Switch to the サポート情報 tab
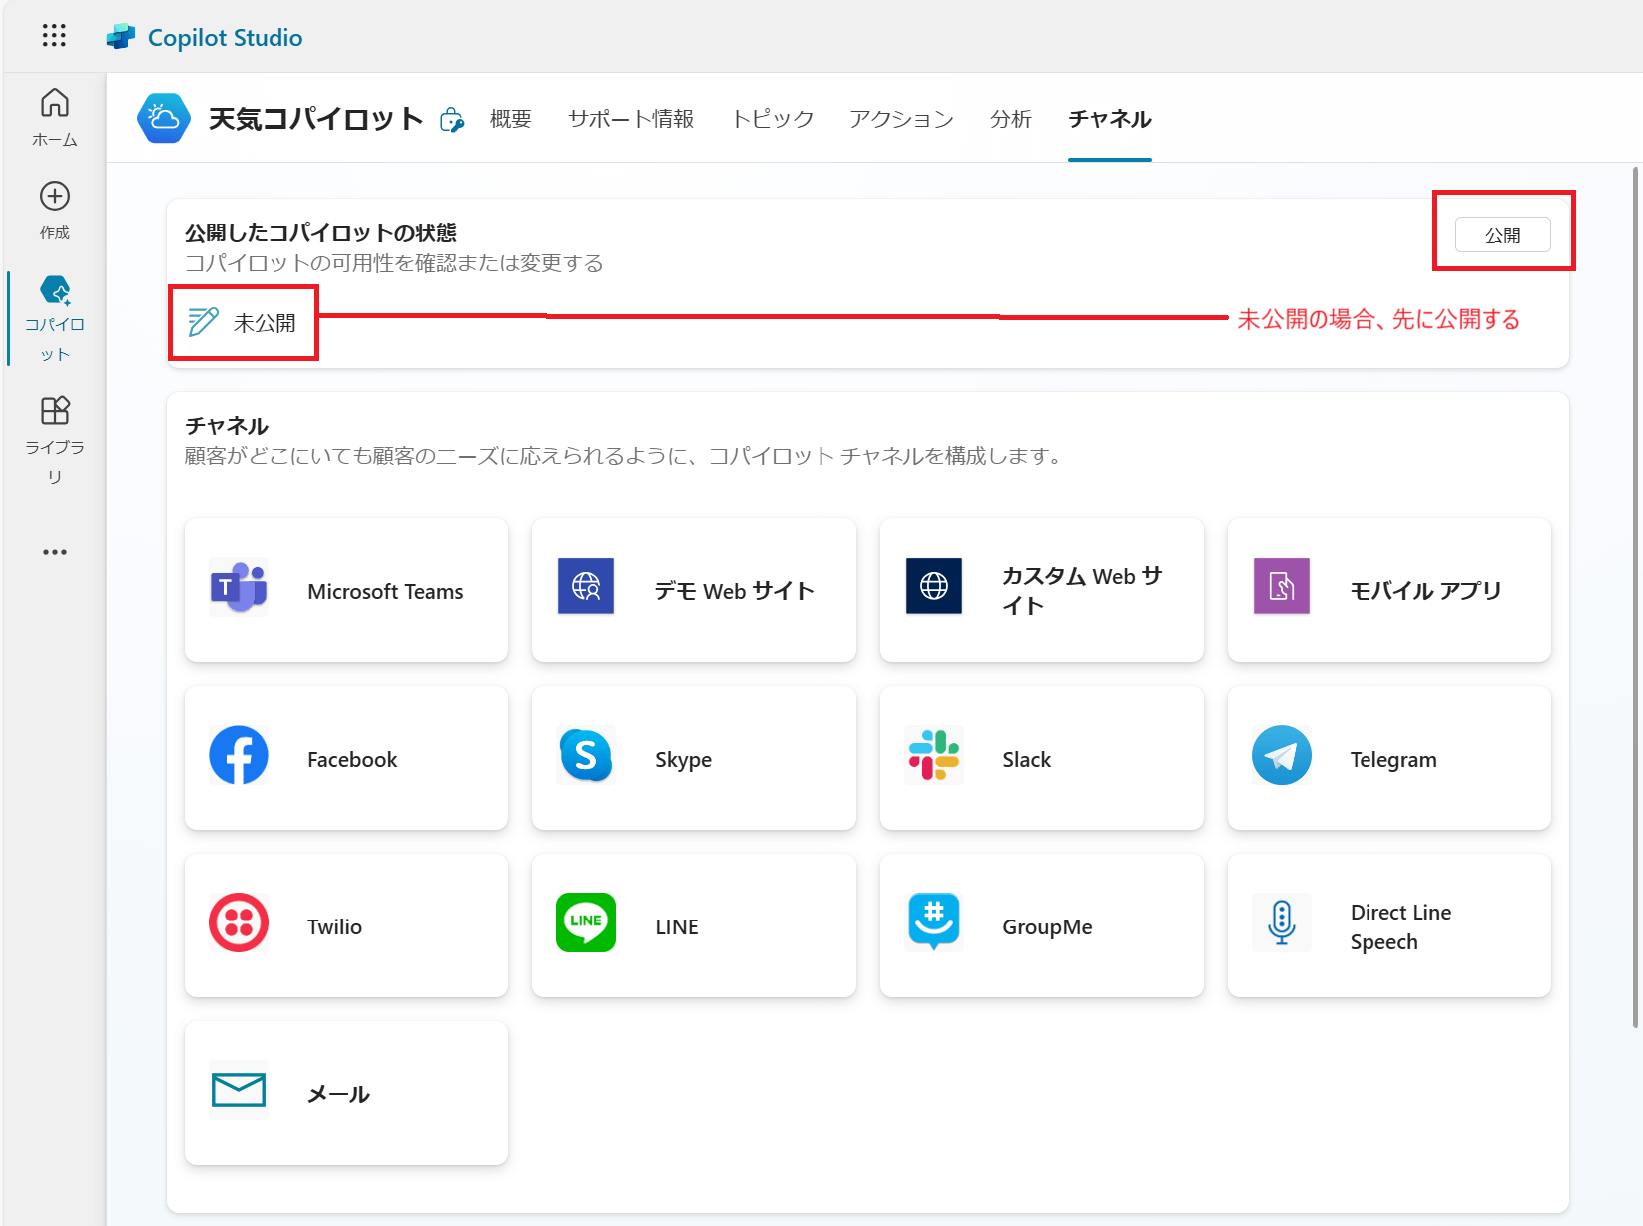 tap(631, 119)
